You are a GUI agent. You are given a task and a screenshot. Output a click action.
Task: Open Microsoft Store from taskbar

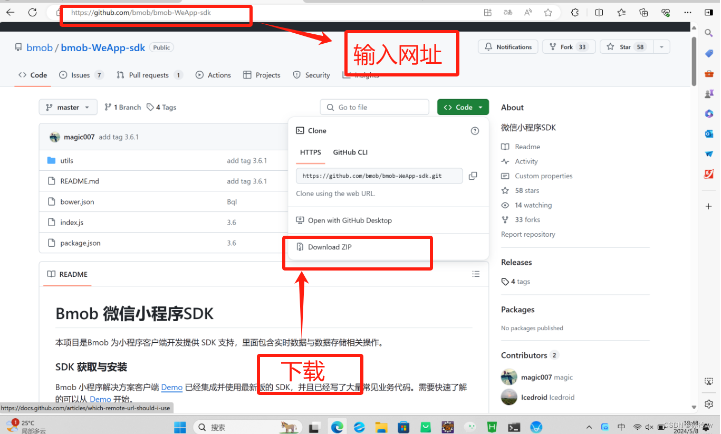tap(403, 427)
